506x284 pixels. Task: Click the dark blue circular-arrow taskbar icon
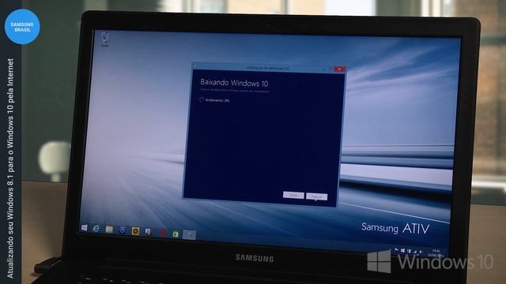click(x=123, y=230)
